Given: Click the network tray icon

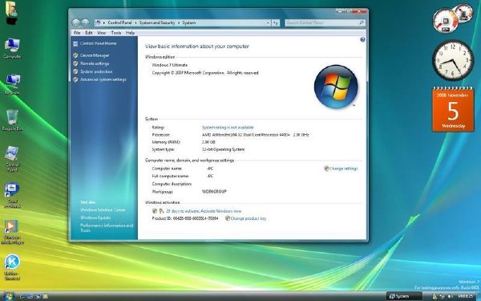Looking at the screenshot, I should pos(443,296).
